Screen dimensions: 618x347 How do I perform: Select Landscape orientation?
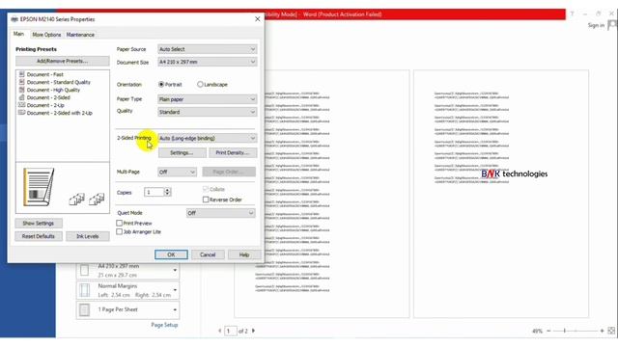point(200,84)
